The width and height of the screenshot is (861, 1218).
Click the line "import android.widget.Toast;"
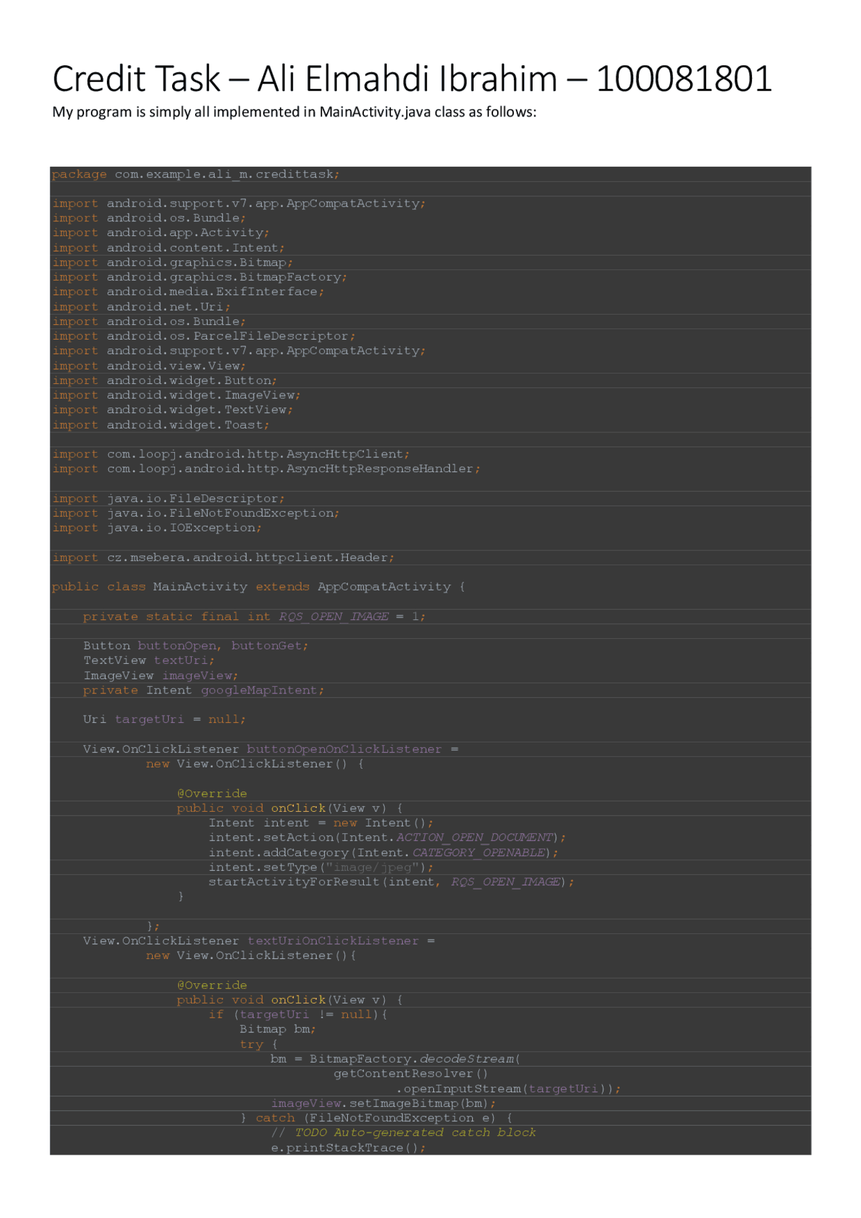161,425
